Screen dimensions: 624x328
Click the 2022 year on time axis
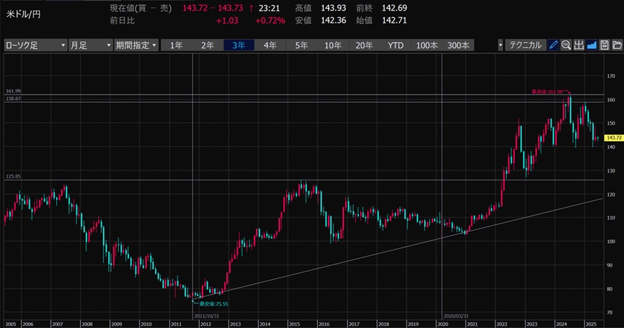pos(502,325)
